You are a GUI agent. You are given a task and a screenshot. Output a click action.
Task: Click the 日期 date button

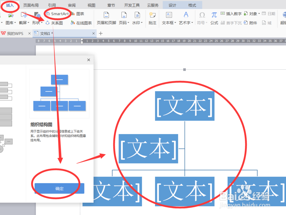click(x=269, y=14)
